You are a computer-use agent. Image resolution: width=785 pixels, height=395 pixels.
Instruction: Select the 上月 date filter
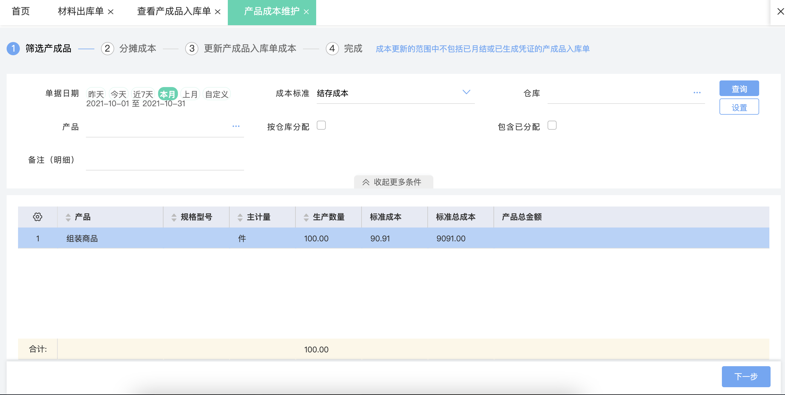coord(190,94)
